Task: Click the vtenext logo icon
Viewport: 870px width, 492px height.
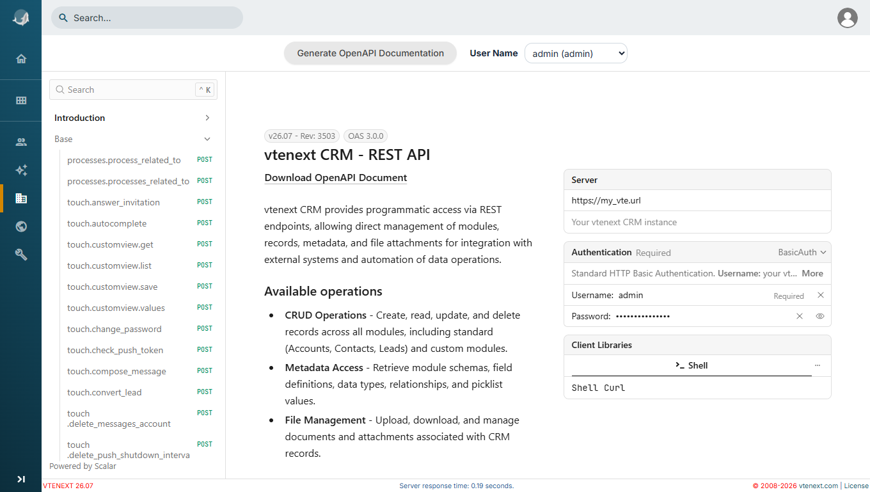Action: pyautogui.click(x=21, y=18)
